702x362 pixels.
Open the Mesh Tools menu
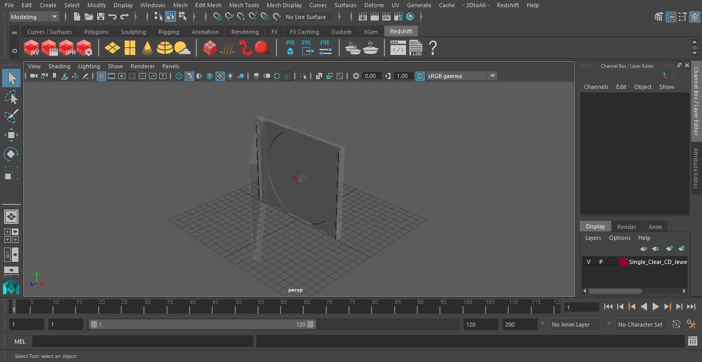tap(244, 5)
